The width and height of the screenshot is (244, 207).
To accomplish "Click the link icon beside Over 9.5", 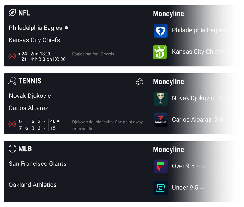I will [x=199, y=166].
